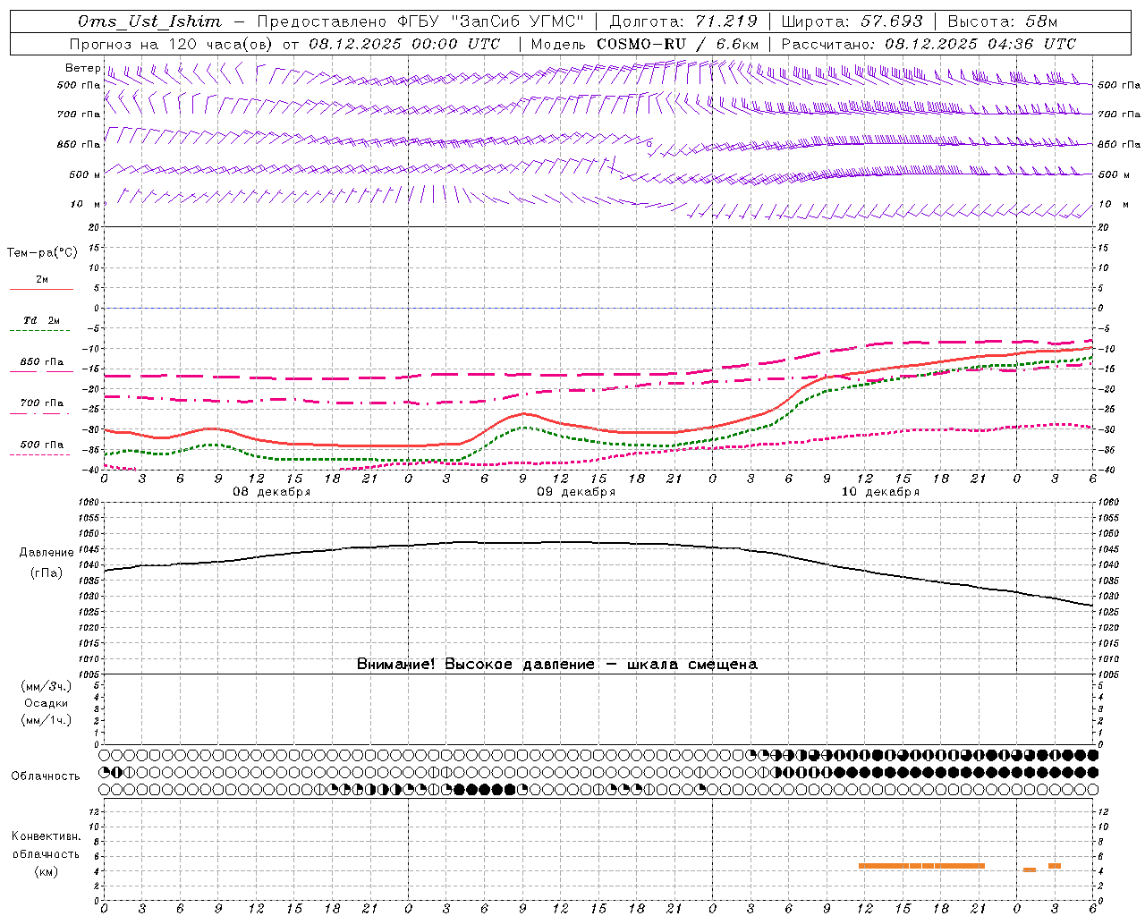Click the Рассчитано: 08.12.2025 04:36 UTC timestamp

tap(929, 44)
